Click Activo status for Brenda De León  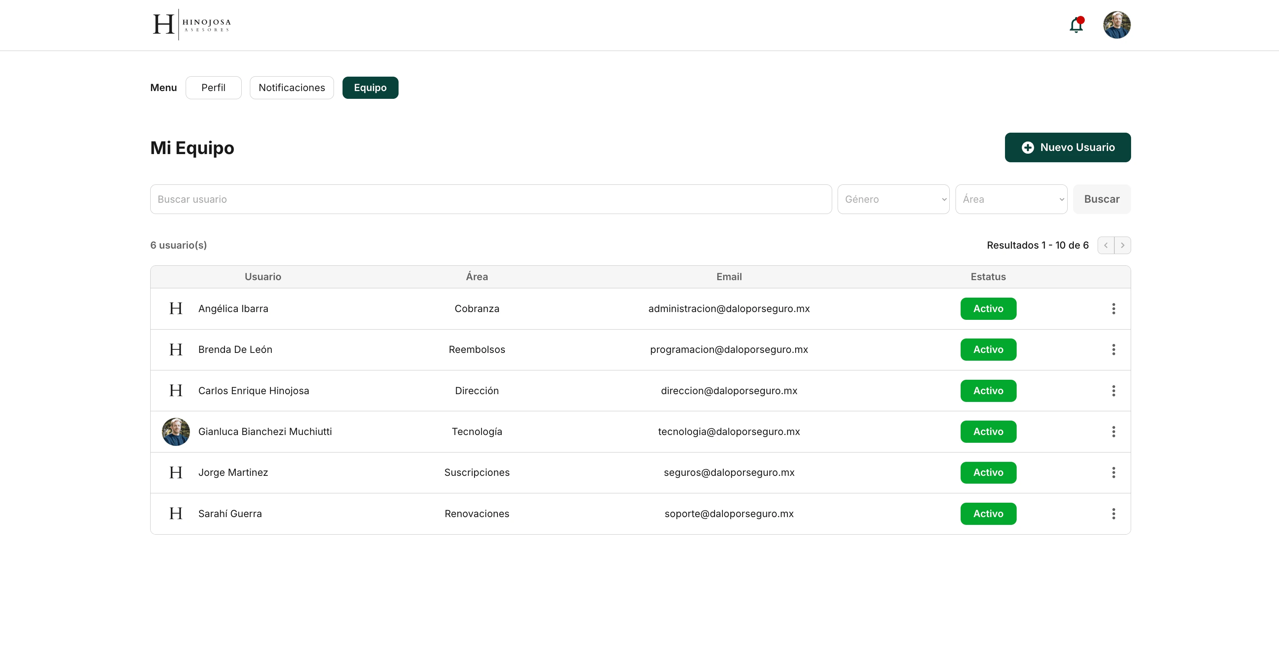988,349
